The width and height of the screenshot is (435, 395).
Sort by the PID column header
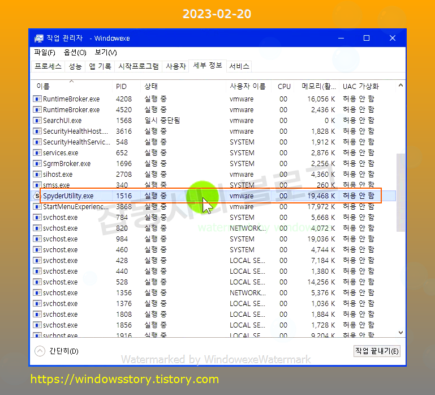(126, 87)
